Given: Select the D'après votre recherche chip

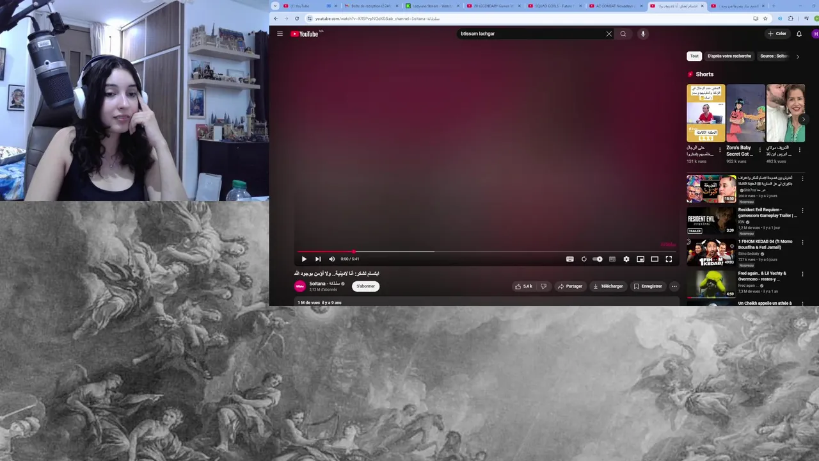Looking at the screenshot, I should tap(729, 56).
